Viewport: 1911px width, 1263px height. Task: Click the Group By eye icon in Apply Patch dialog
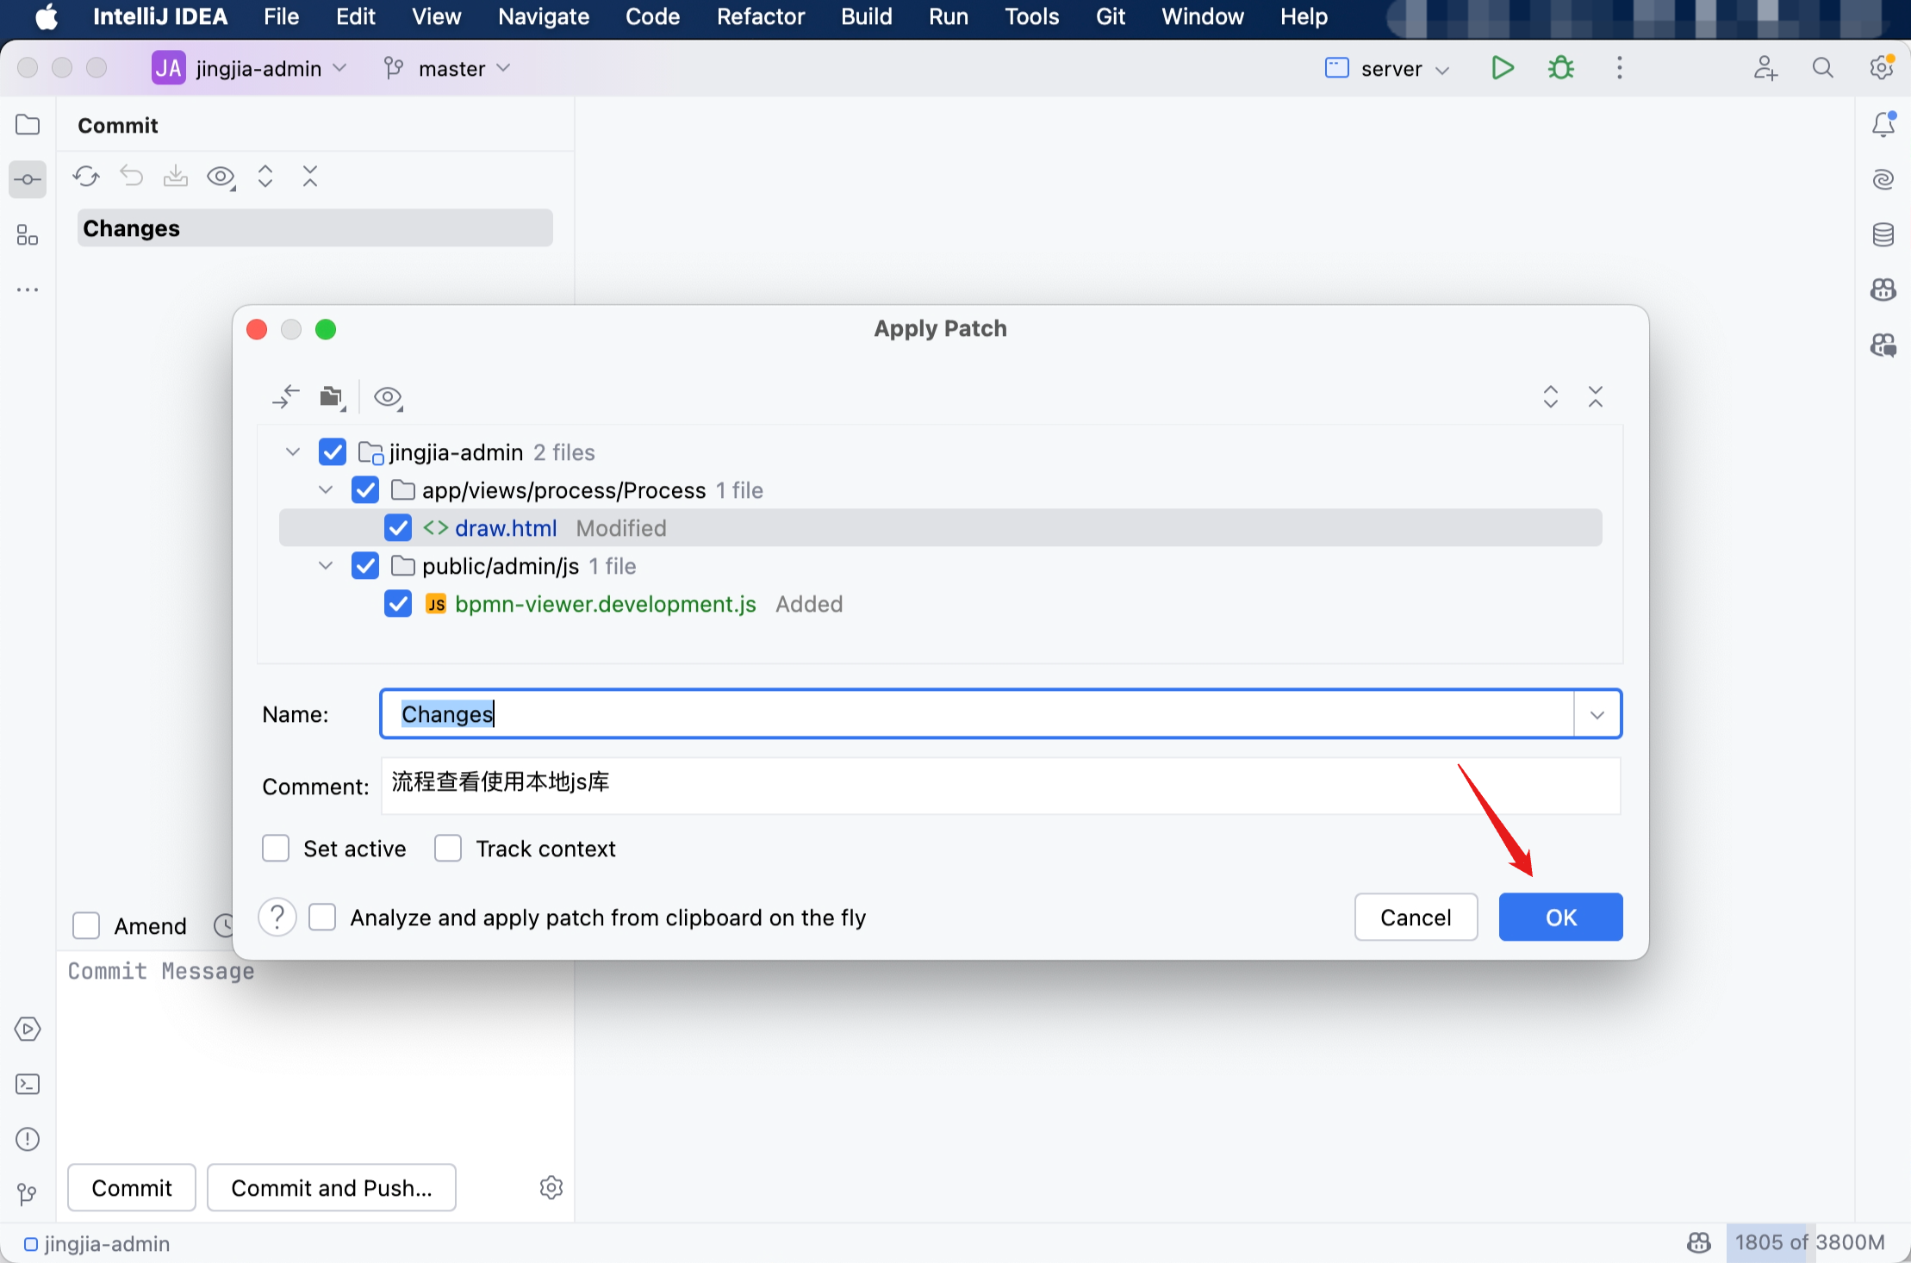(x=388, y=397)
